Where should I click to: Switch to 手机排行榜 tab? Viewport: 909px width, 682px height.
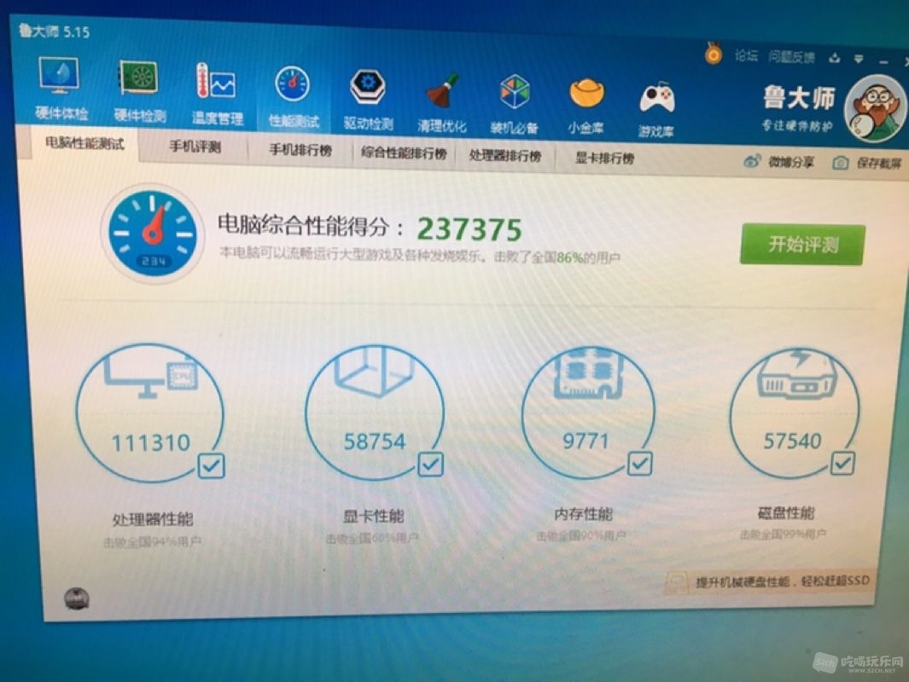(300, 151)
